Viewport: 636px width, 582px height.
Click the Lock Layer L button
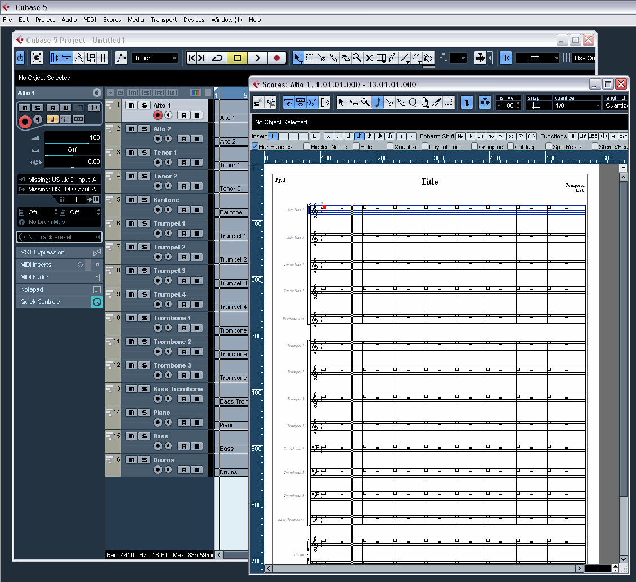[x=315, y=136]
